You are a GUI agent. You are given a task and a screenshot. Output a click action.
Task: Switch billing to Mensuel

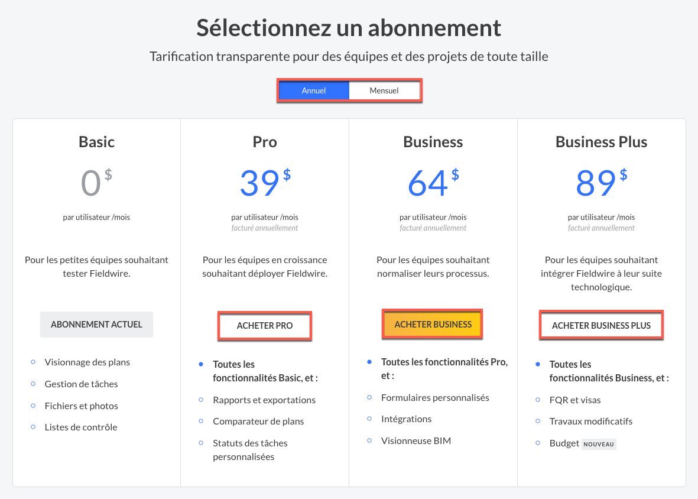pos(384,90)
